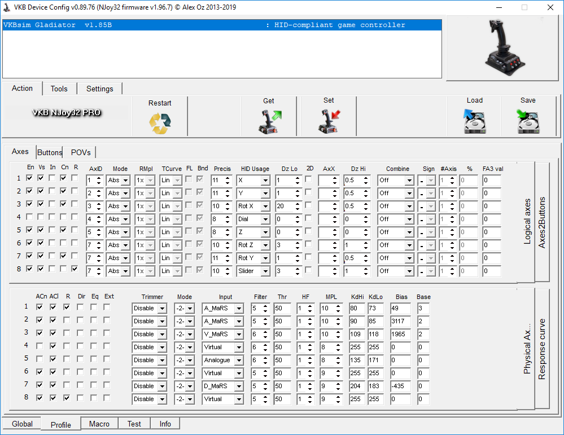This screenshot has height=435, width=564.
Task: Open the Global bottom tab
Action: [22, 424]
